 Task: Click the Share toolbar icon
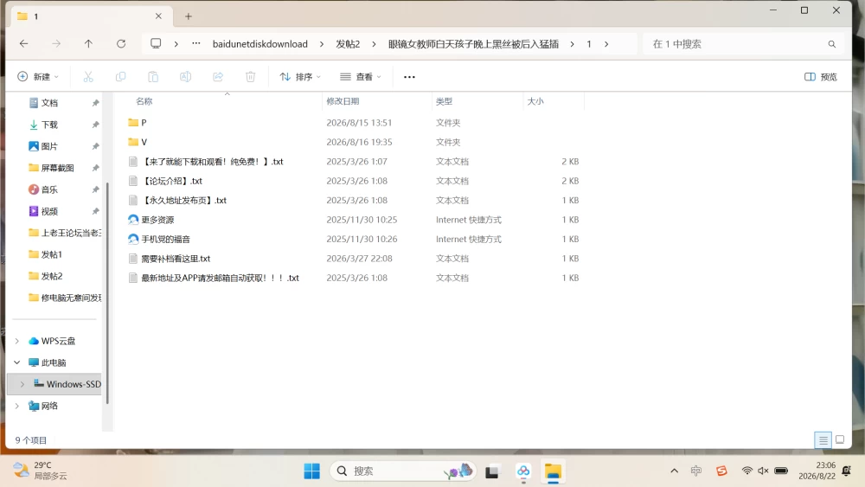(x=218, y=77)
